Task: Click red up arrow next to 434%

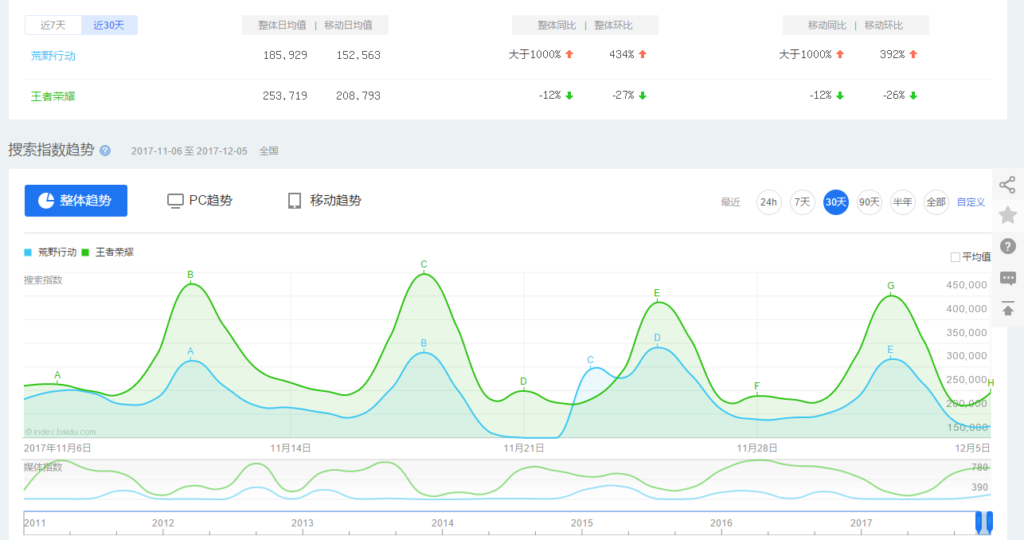Action: (643, 55)
